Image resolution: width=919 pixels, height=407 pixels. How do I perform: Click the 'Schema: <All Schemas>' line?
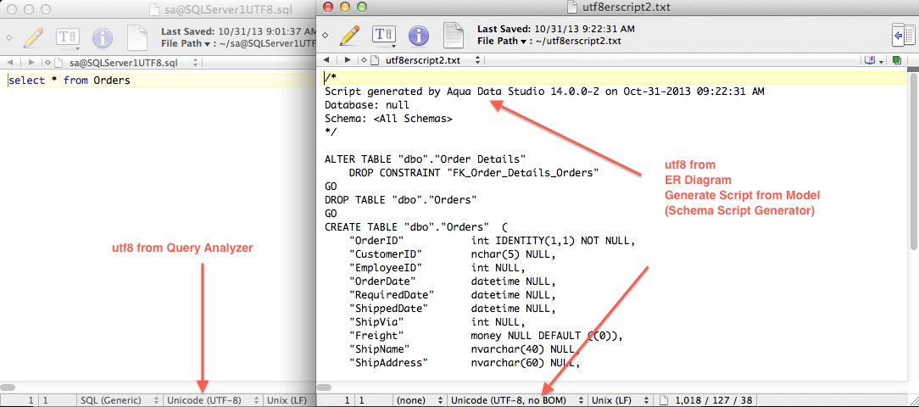(x=388, y=118)
